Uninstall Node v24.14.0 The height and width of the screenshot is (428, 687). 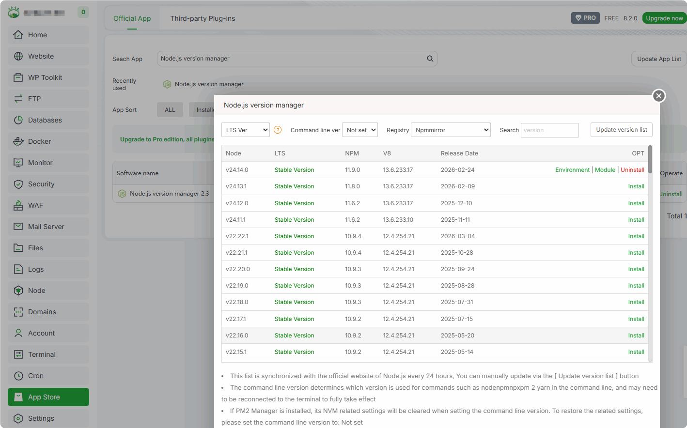coord(632,170)
